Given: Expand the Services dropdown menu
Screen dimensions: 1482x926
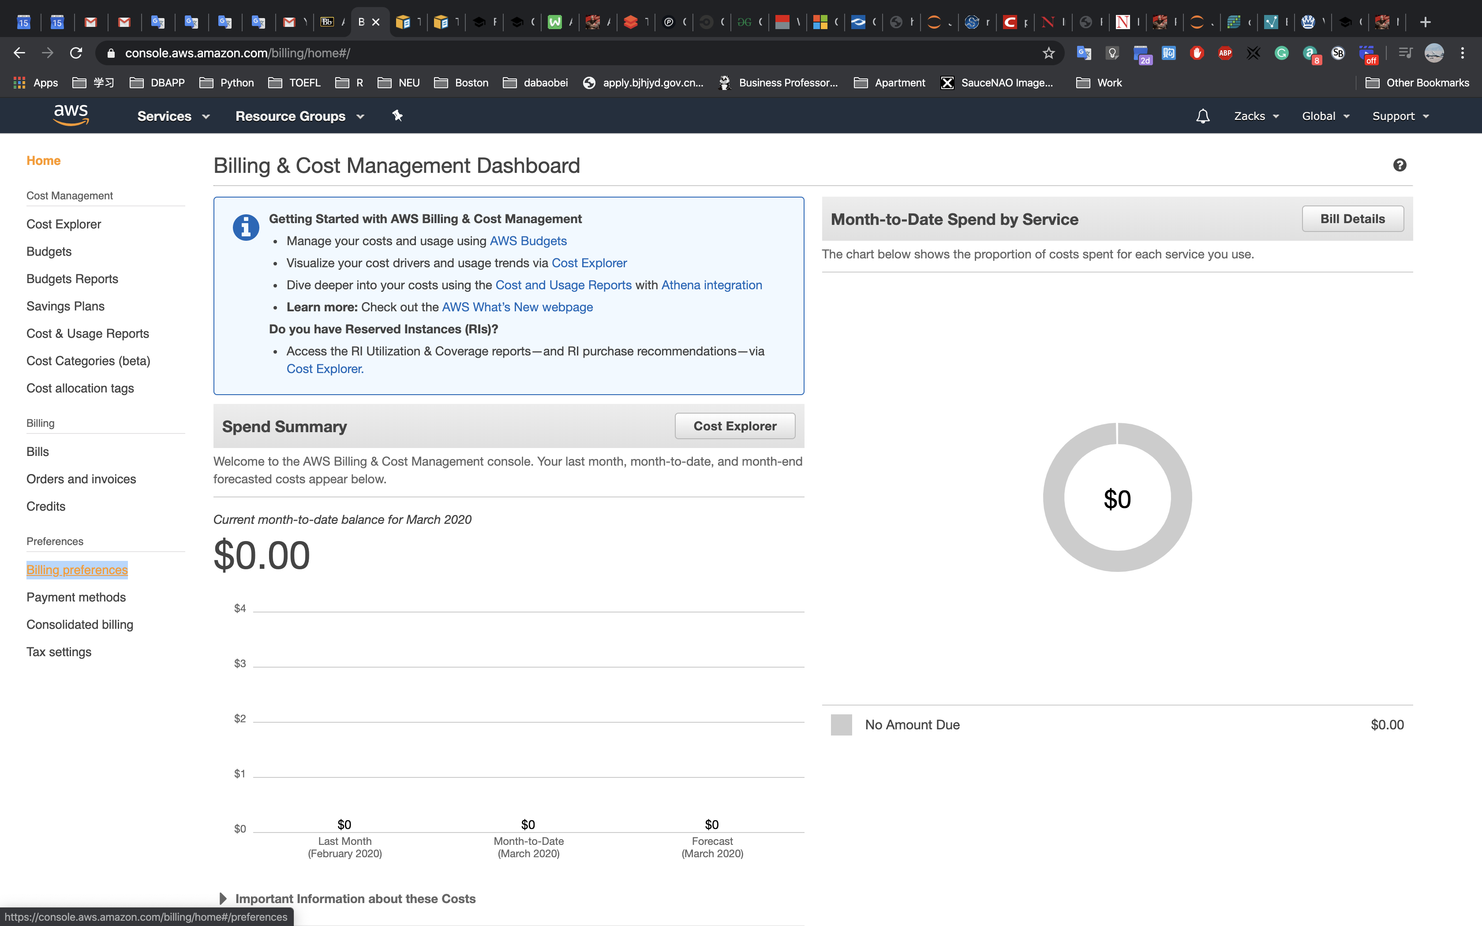Looking at the screenshot, I should [173, 116].
